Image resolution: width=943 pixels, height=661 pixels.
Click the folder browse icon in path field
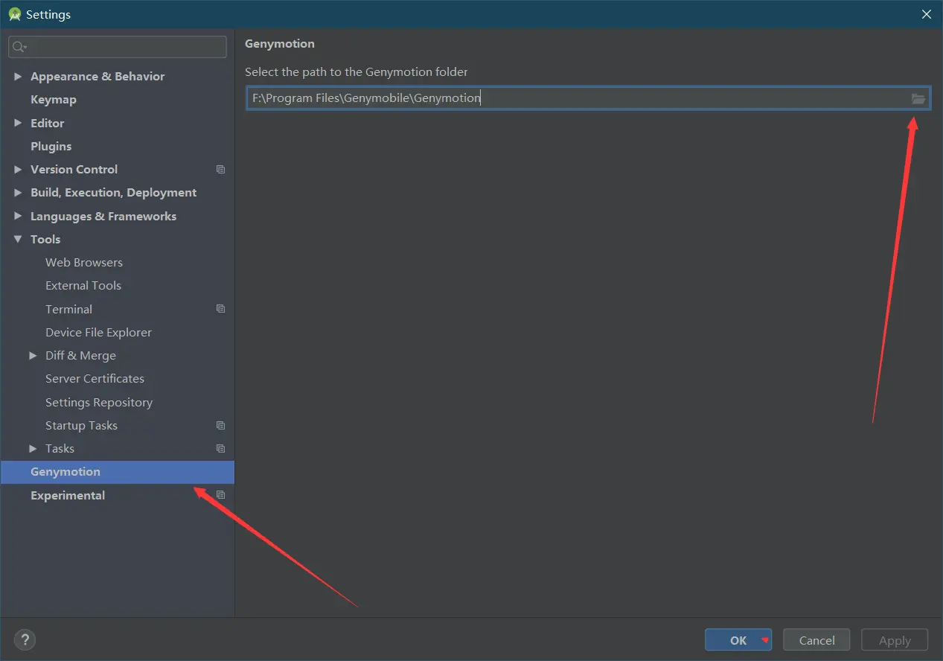[x=918, y=98]
